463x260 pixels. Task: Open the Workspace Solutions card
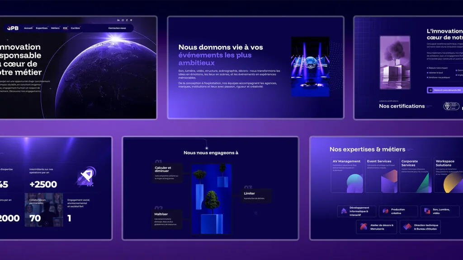[x=449, y=176]
